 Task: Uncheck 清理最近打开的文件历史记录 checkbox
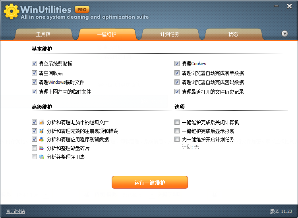[x=177, y=92]
